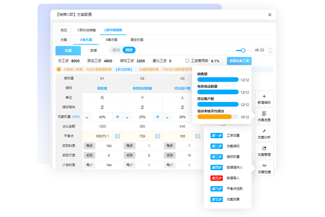Decrease K3 weight with minus icon beside 20%
Screen dimensions: 325x217
(167, 117)
